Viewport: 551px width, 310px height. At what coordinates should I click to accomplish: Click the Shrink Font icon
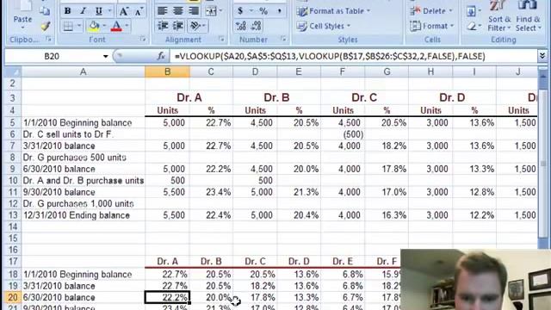(x=139, y=11)
